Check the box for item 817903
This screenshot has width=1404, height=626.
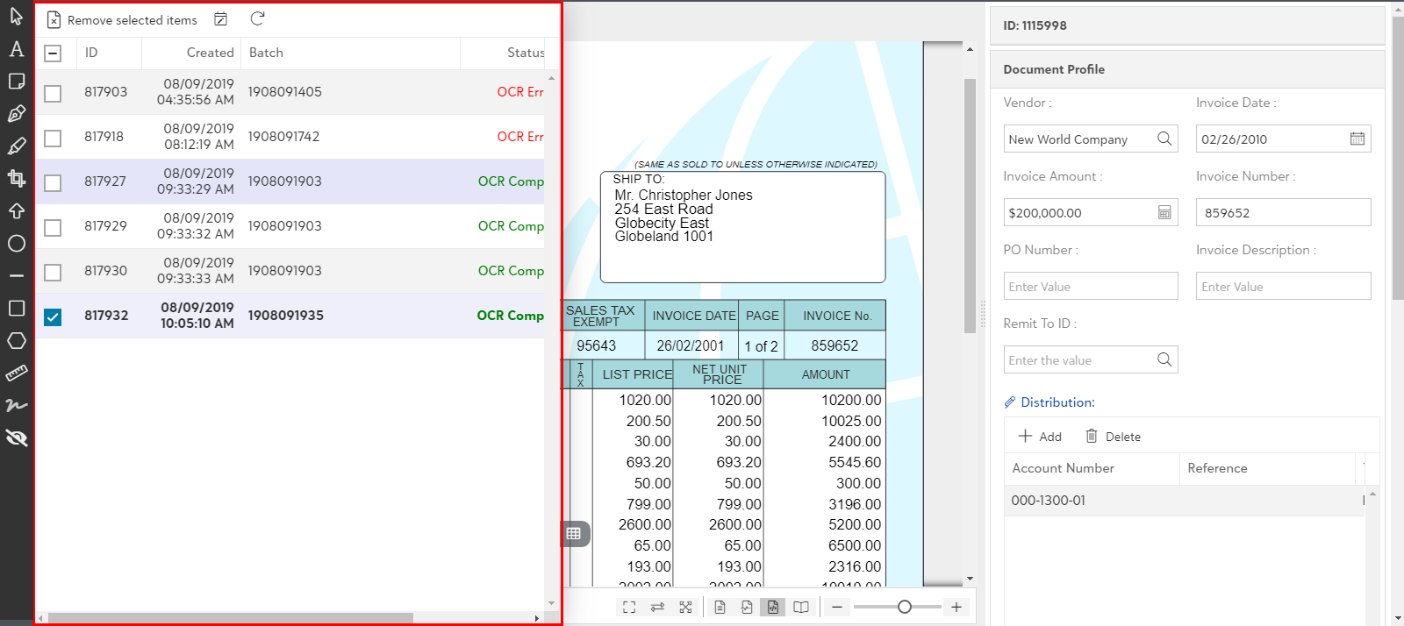[x=53, y=93]
